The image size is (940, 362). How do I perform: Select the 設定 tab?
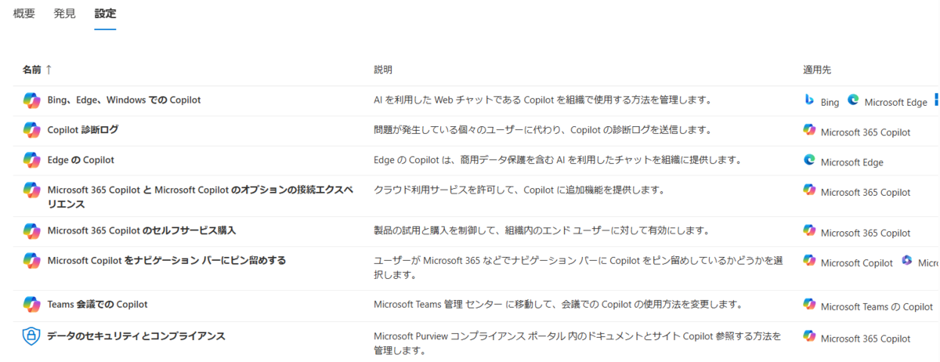click(105, 14)
